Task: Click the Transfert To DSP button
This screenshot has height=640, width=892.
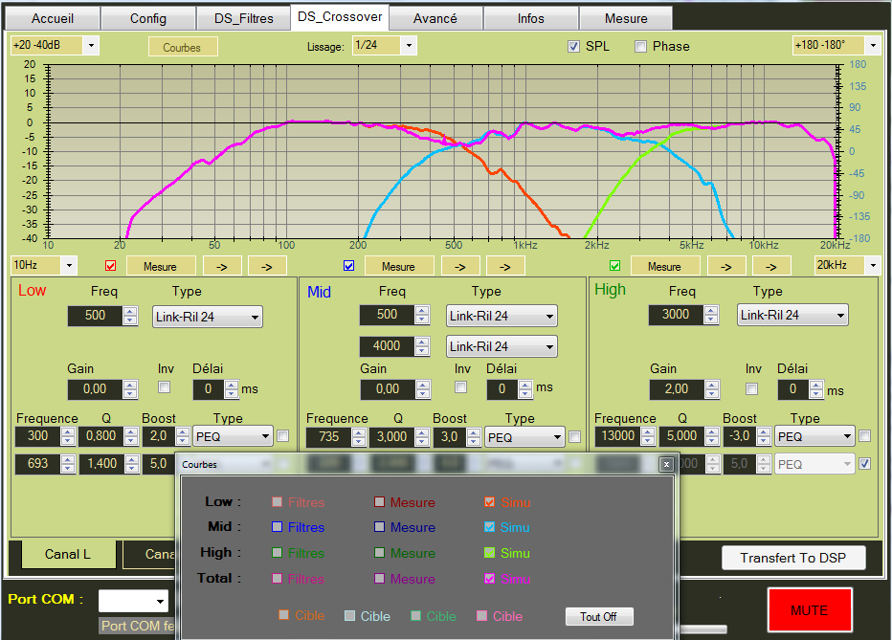Action: tap(793, 558)
